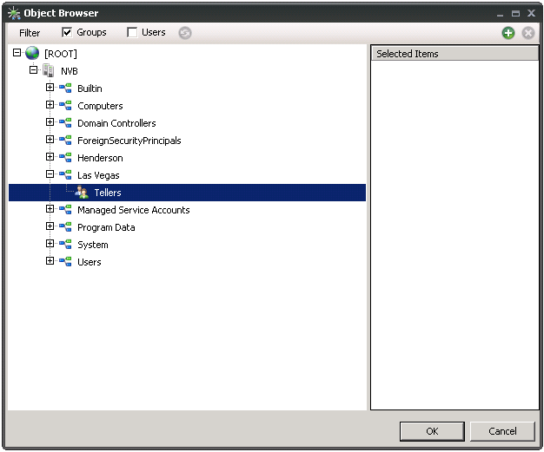Viewport: 544px width, 452px height.
Task: Click the System container icon
Action: click(65, 244)
